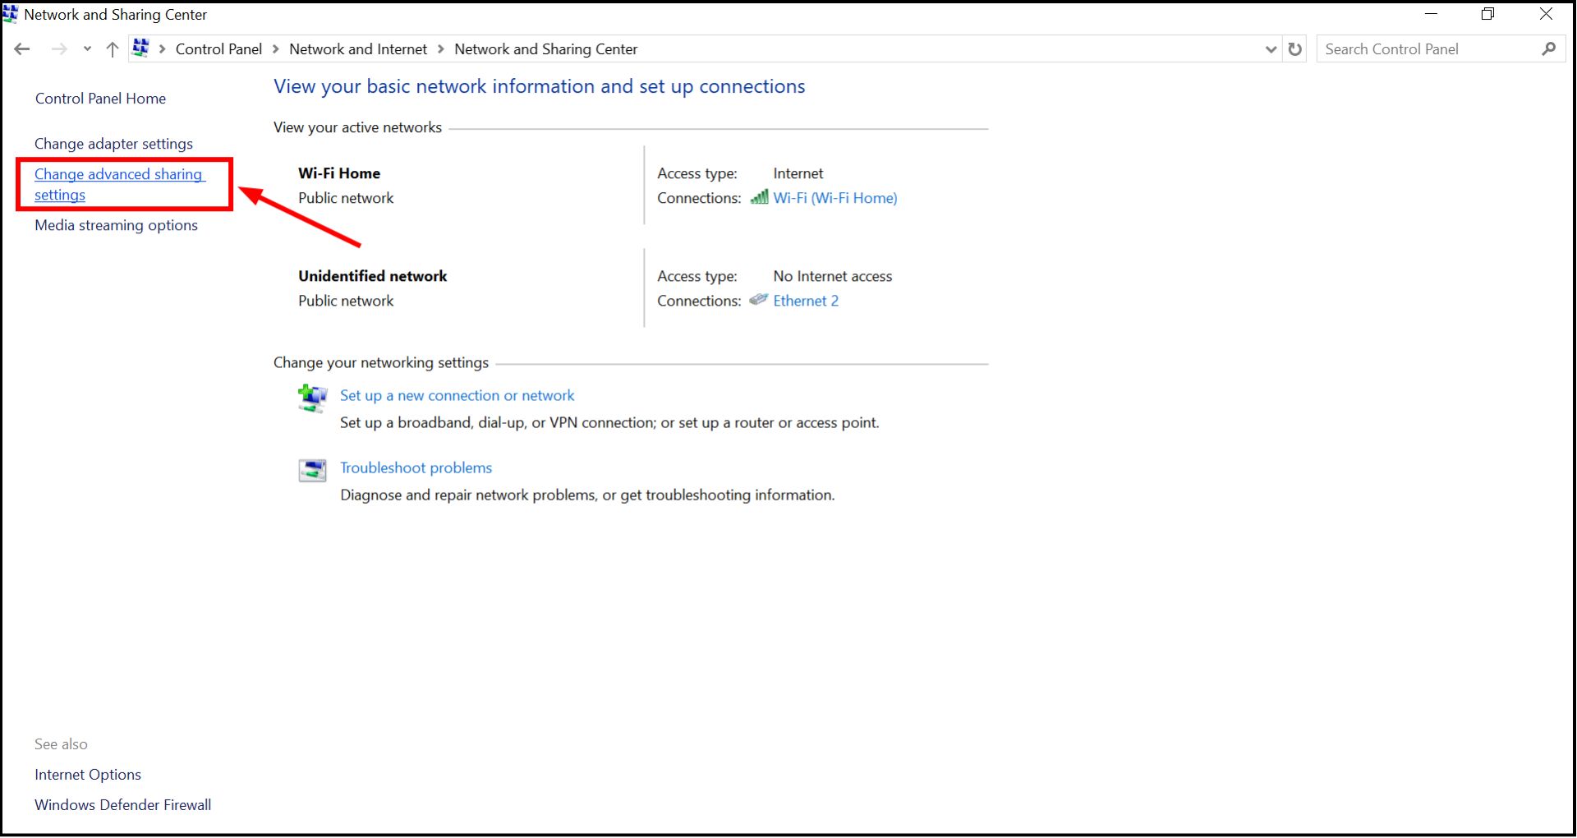Open the address bar history dropdown
The image size is (1577, 838).
(1271, 48)
